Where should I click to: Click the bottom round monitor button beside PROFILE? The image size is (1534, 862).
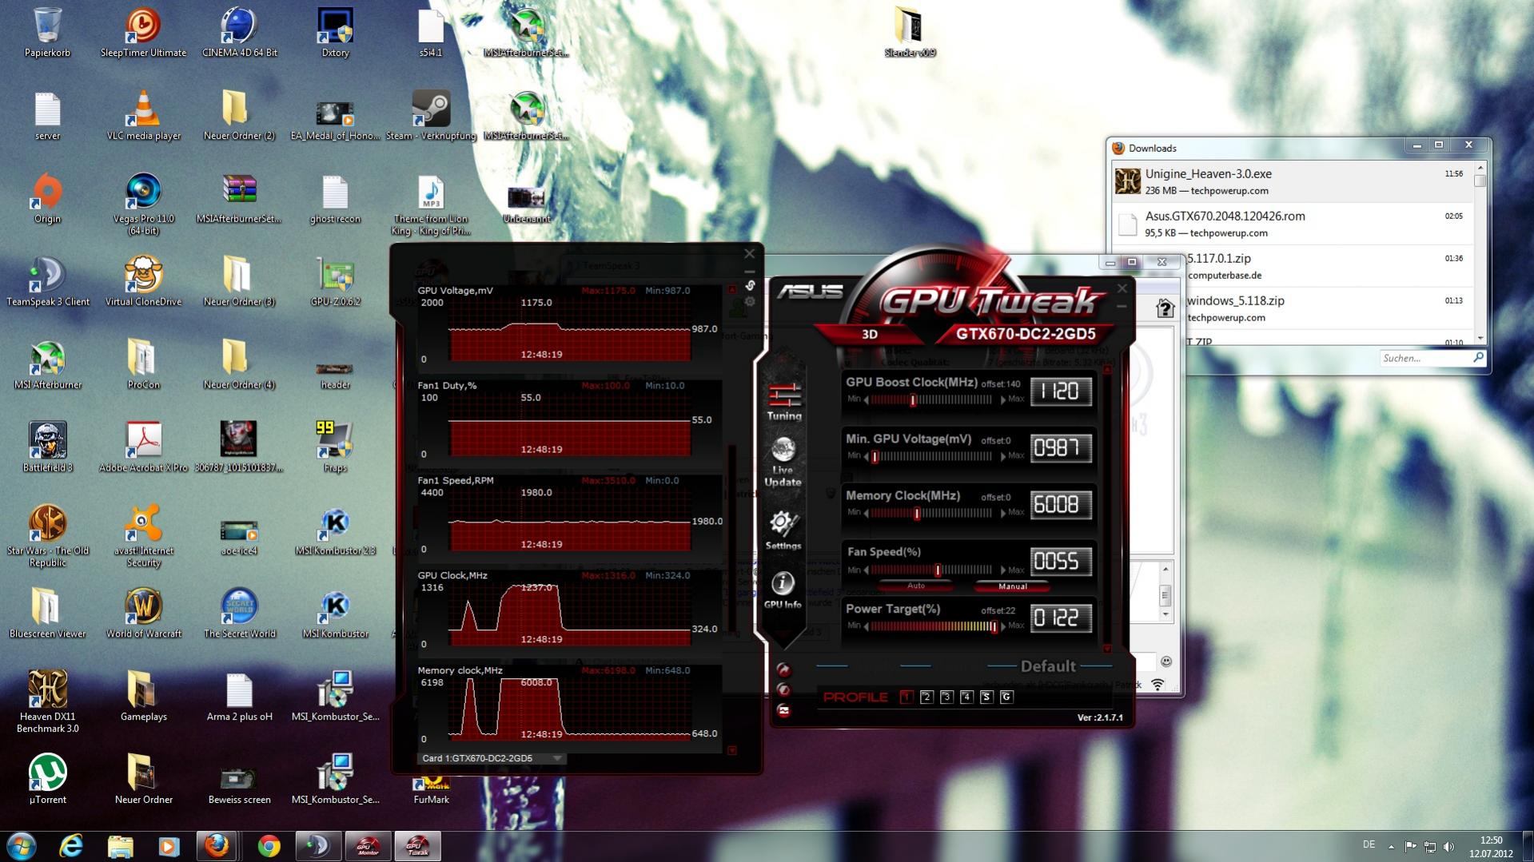pos(783,710)
